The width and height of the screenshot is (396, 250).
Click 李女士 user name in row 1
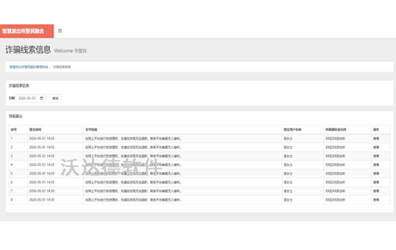(x=288, y=138)
